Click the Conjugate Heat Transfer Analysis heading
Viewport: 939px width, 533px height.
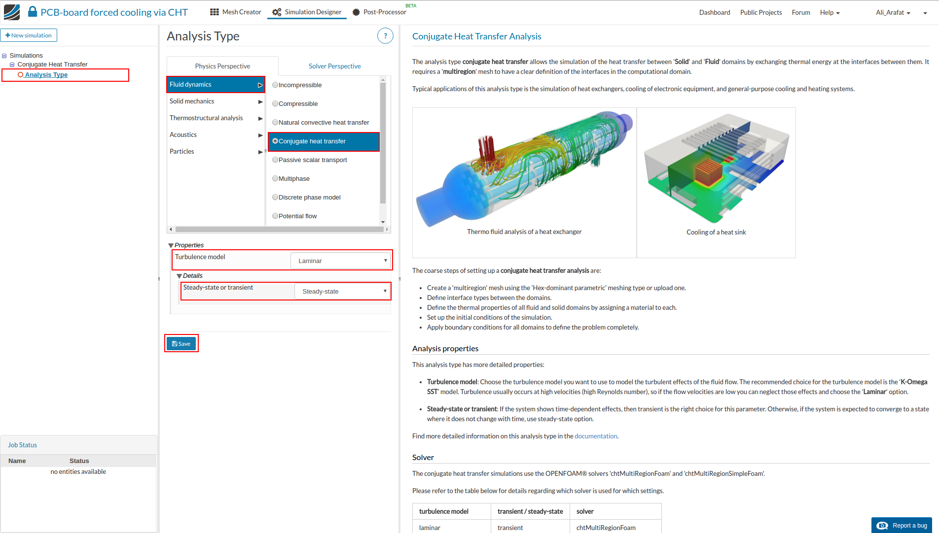[x=477, y=36]
